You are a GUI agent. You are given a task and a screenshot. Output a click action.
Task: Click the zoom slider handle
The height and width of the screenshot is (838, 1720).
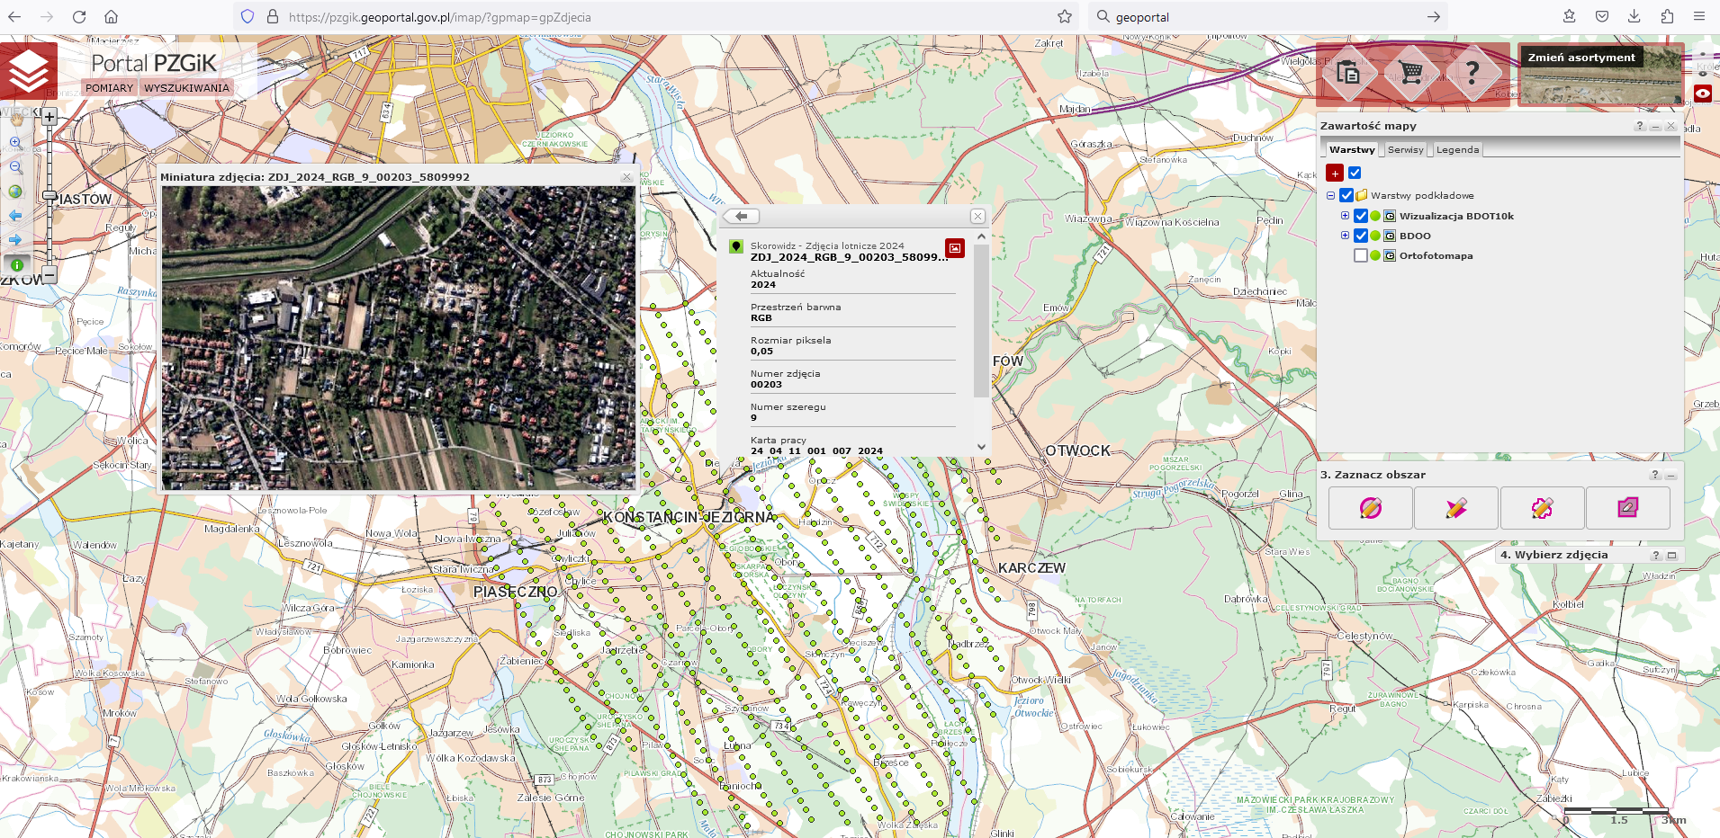50,195
